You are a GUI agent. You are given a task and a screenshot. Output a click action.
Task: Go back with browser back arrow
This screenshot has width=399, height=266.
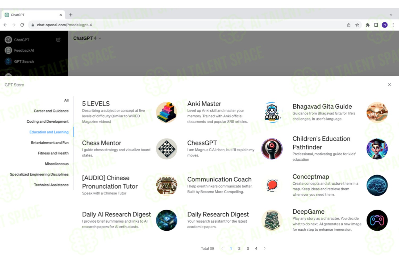point(5,25)
